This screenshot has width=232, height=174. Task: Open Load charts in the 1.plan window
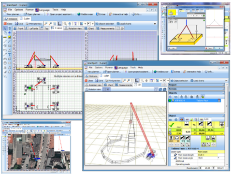197,81
